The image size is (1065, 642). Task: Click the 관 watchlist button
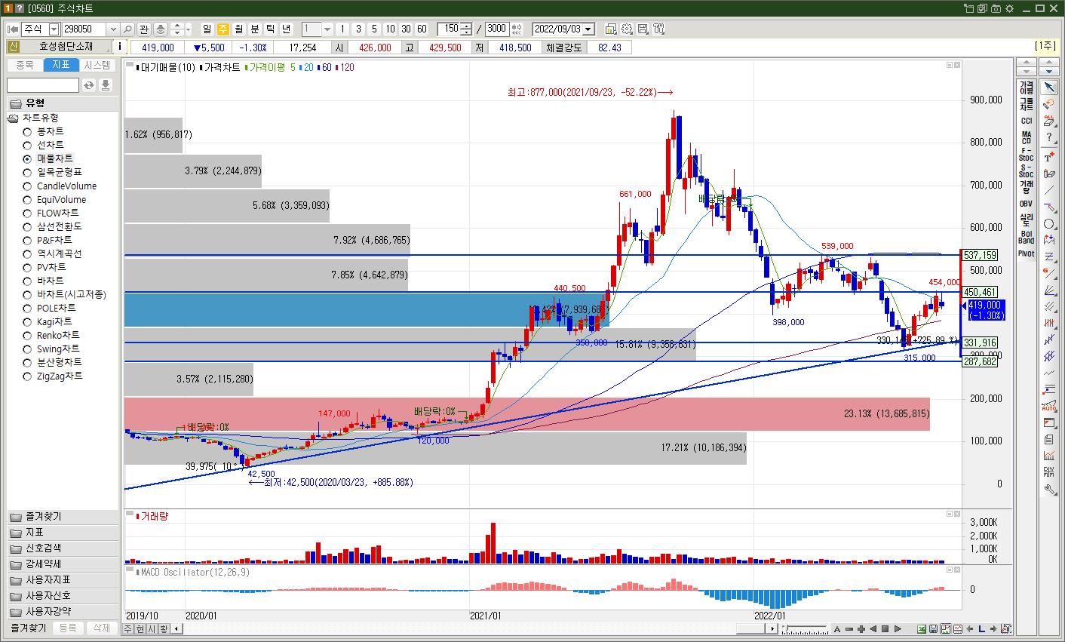pos(144,29)
